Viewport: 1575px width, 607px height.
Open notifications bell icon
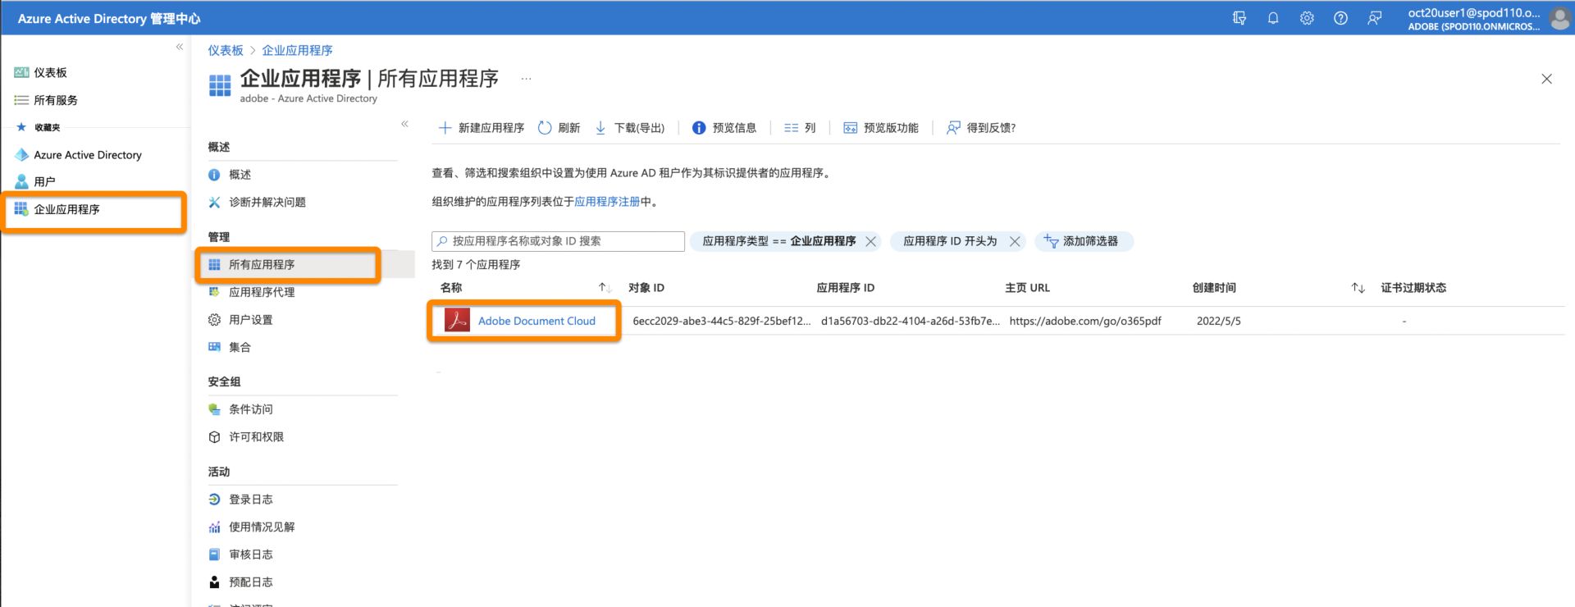[1273, 18]
